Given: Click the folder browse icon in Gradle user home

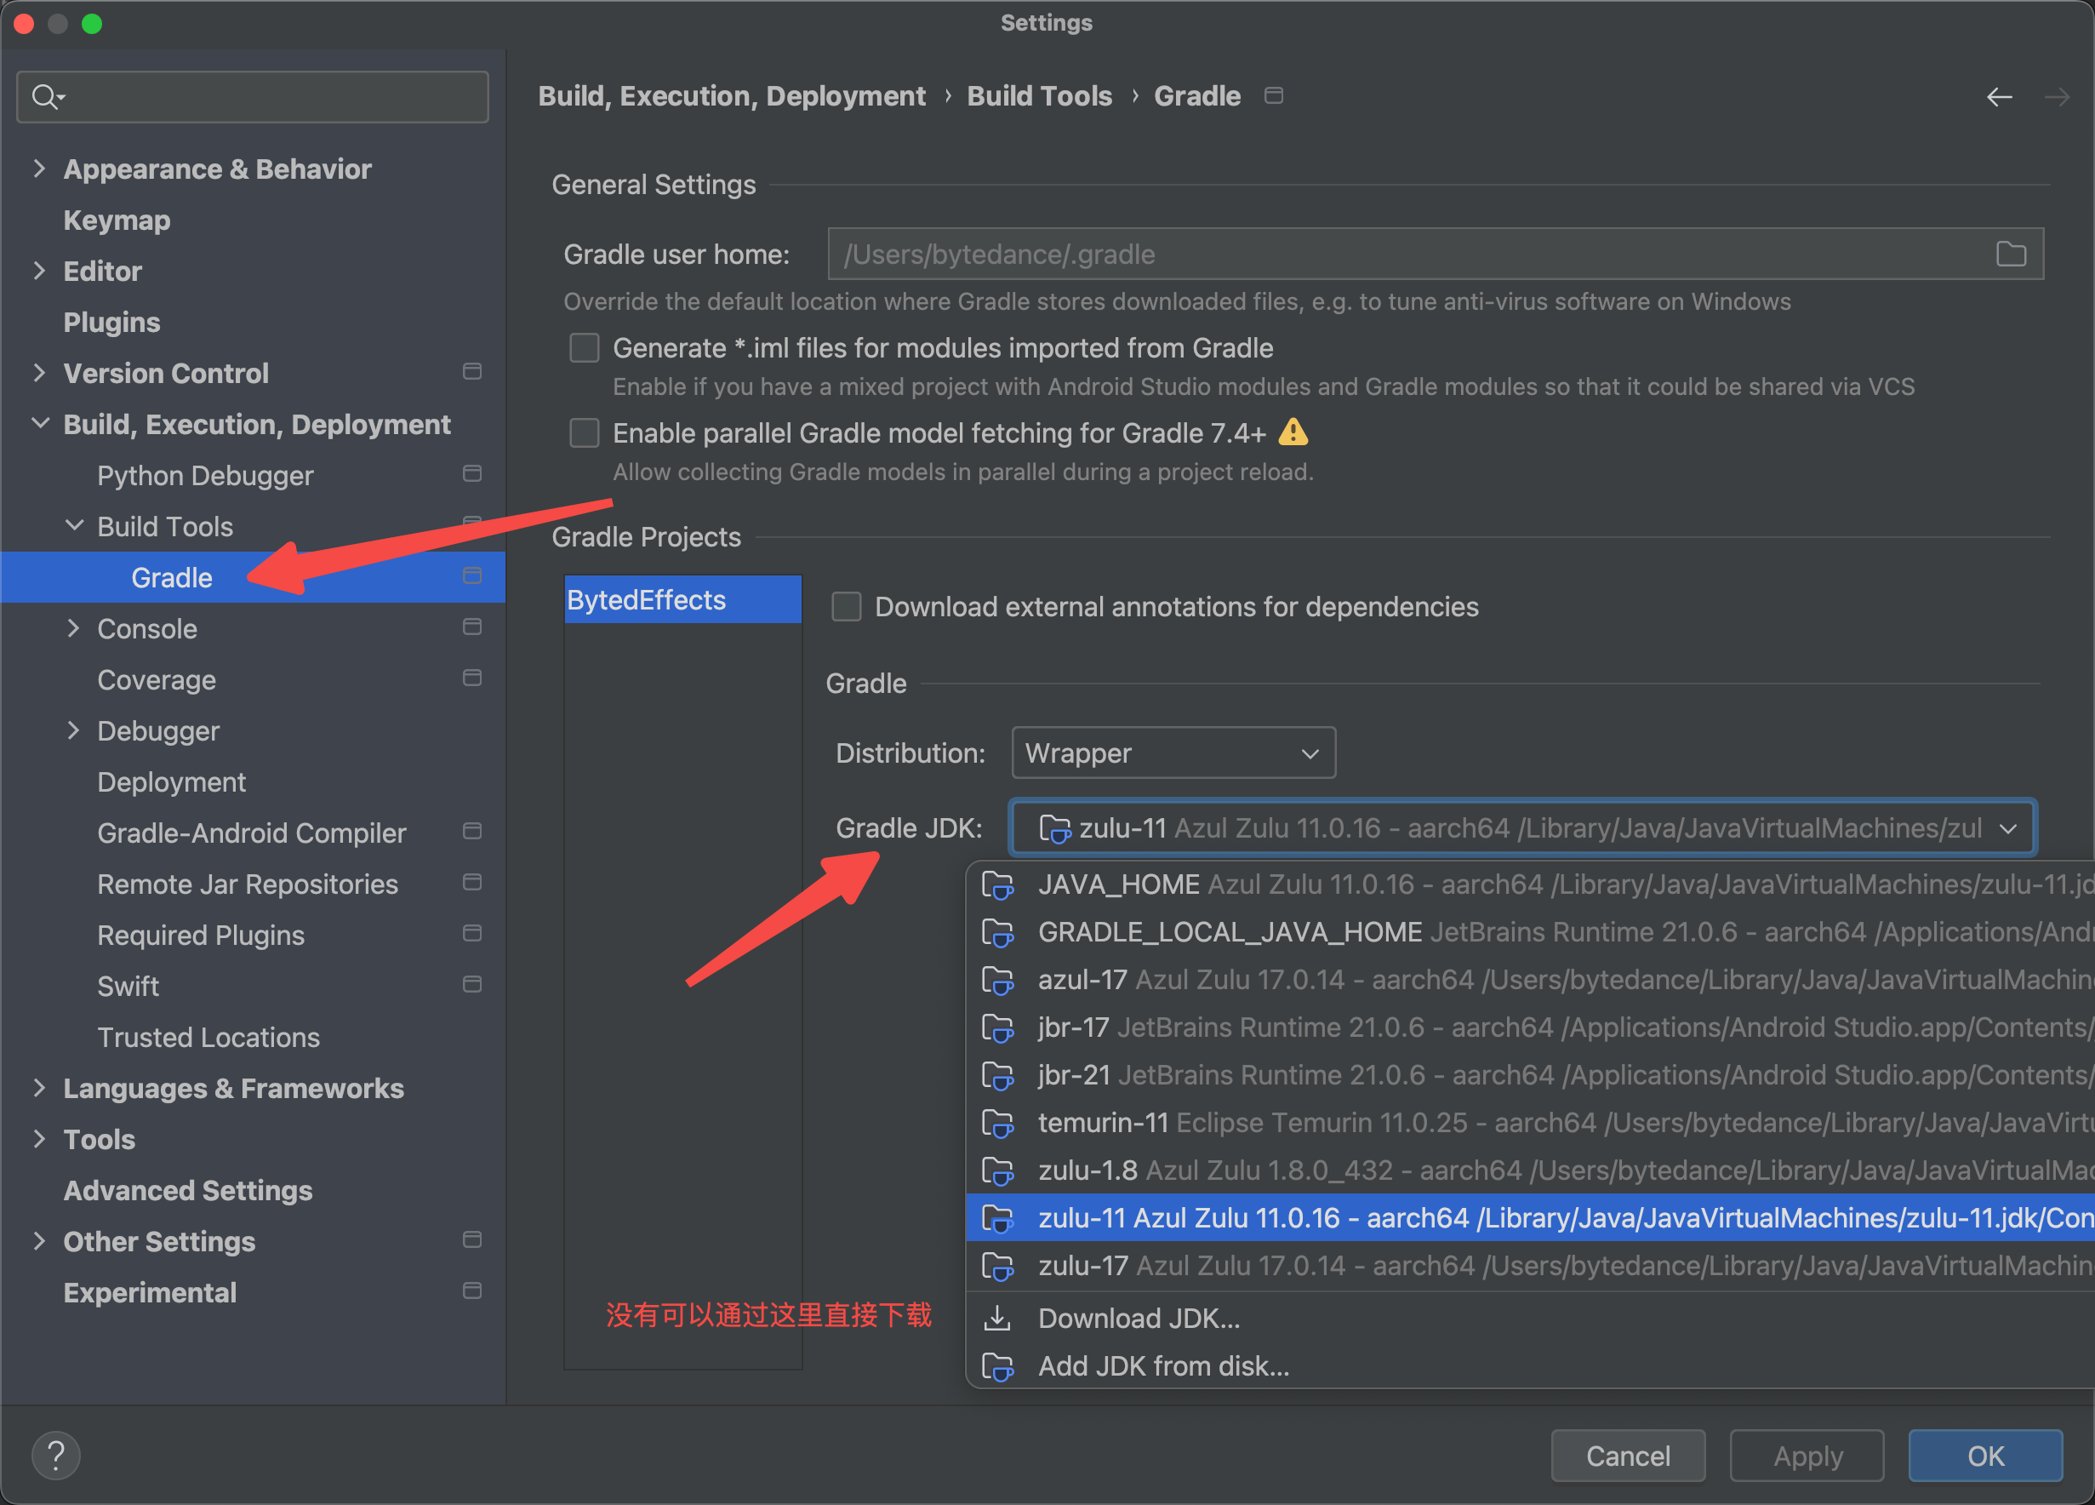Looking at the screenshot, I should pos(2011,254).
